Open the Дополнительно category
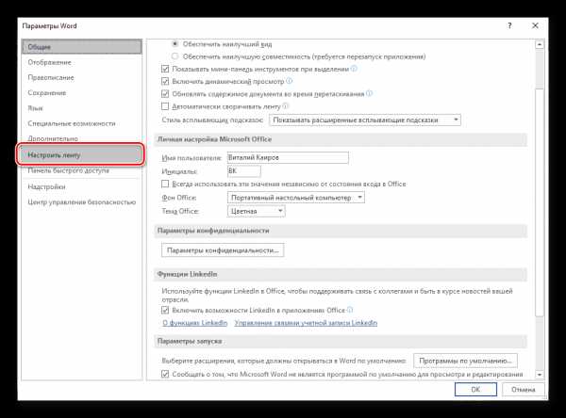The image size is (566, 418). click(x=81, y=138)
